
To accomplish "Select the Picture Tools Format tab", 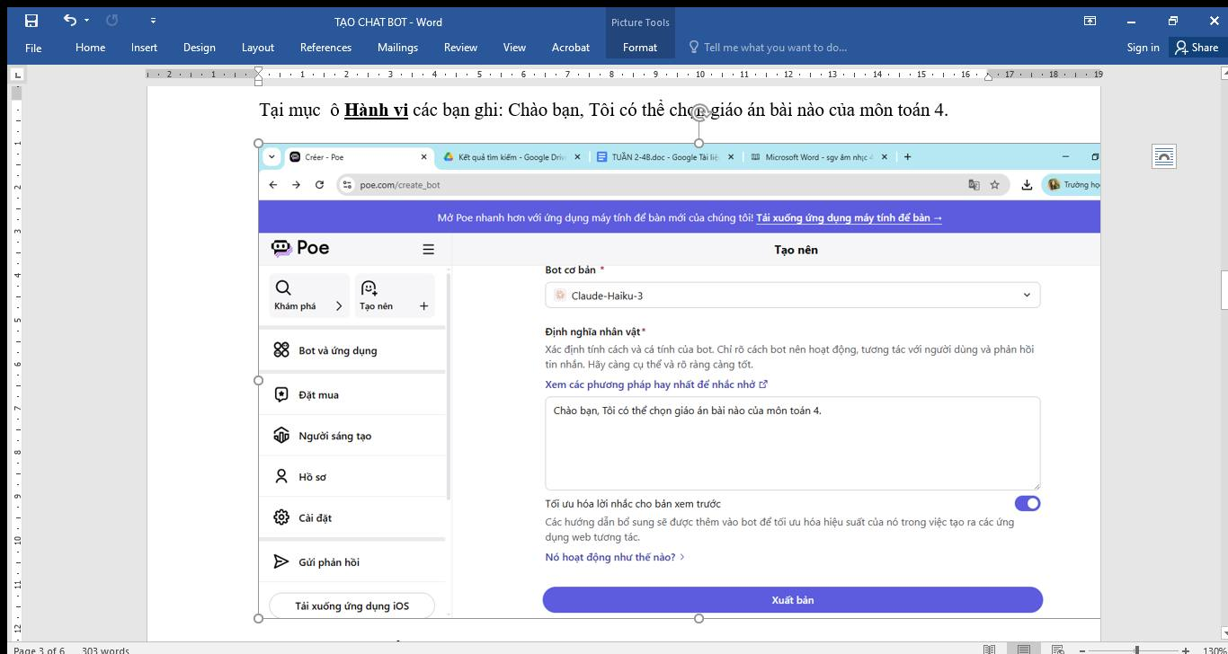I will pos(640,48).
